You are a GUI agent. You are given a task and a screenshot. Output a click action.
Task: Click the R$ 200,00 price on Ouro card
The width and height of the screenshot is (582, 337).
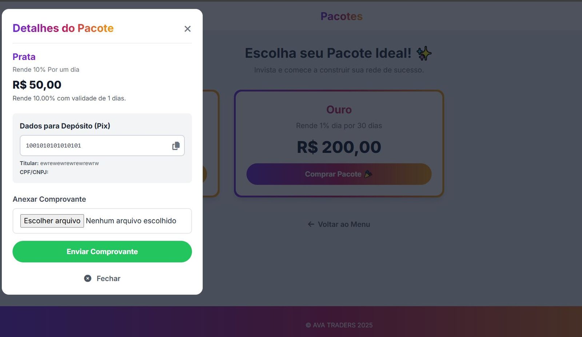point(339,147)
